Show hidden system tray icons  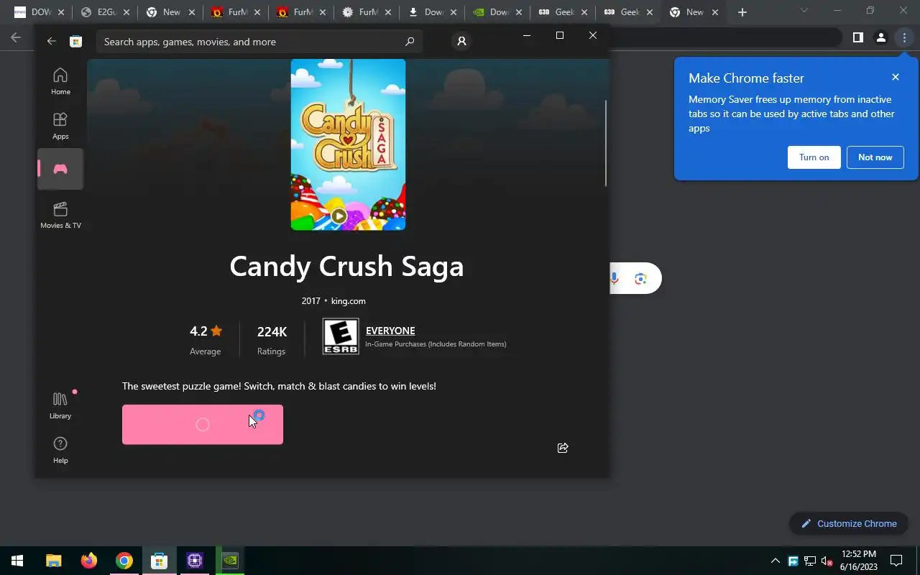(x=775, y=561)
